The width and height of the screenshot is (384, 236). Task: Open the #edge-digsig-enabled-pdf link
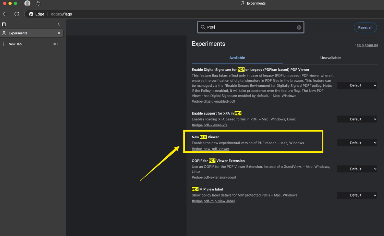pos(213,101)
